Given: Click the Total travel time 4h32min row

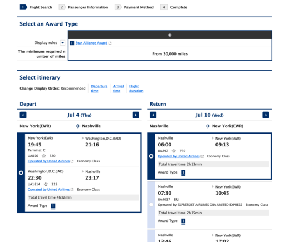Looking at the screenshot, I should pos(84,197).
